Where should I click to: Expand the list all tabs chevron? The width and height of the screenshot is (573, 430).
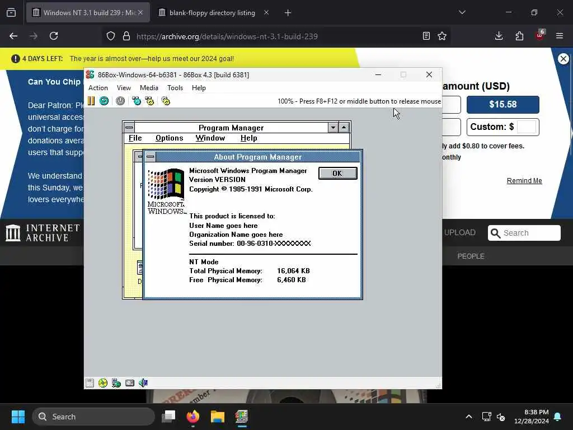click(462, 13)
